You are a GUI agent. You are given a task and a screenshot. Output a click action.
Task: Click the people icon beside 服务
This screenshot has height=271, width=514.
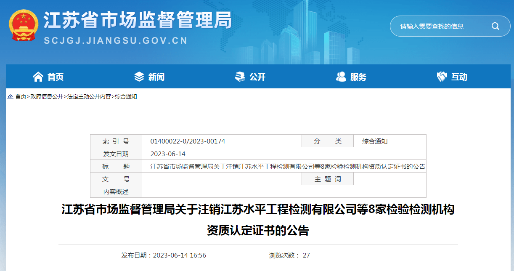click(x=341, y=77)
